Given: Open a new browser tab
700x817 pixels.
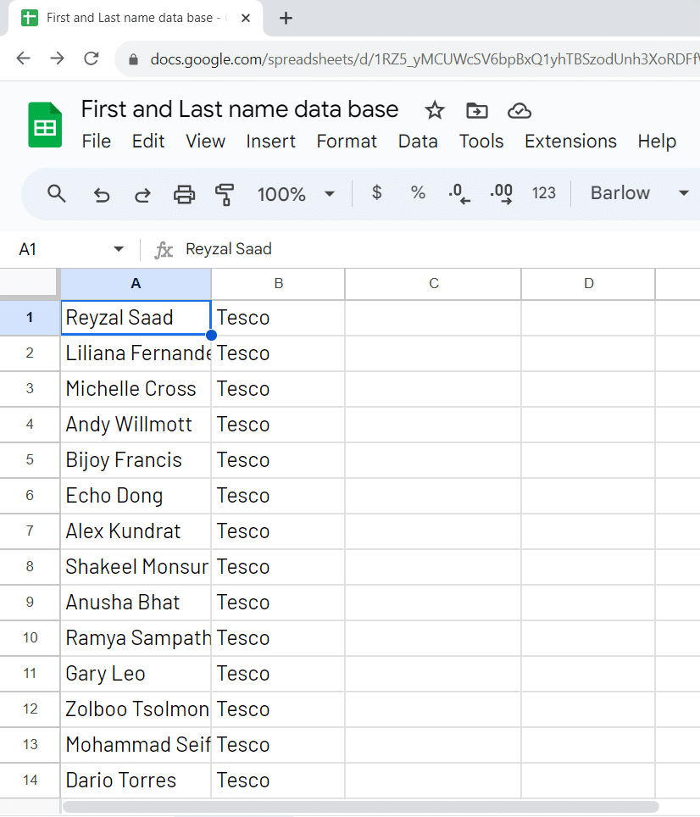Looking at the screenshot, I should [x=286, y=18].
